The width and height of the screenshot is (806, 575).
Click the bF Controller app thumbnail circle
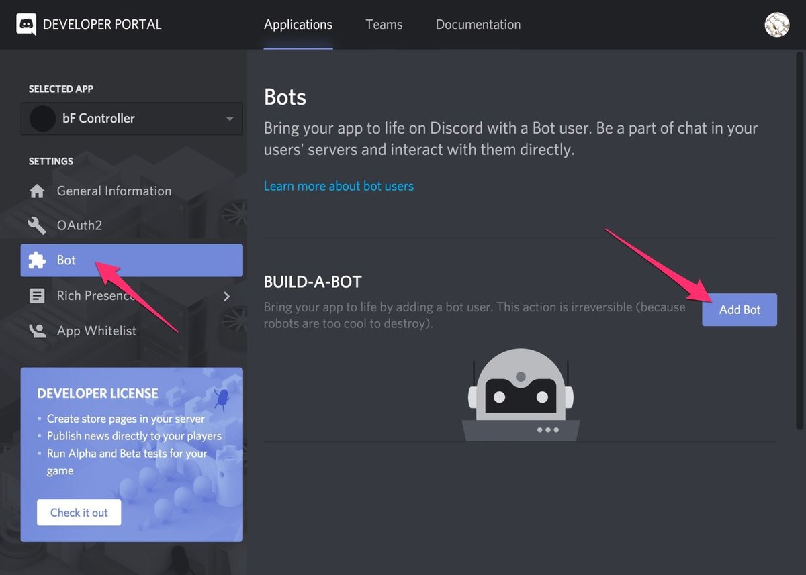42,119
